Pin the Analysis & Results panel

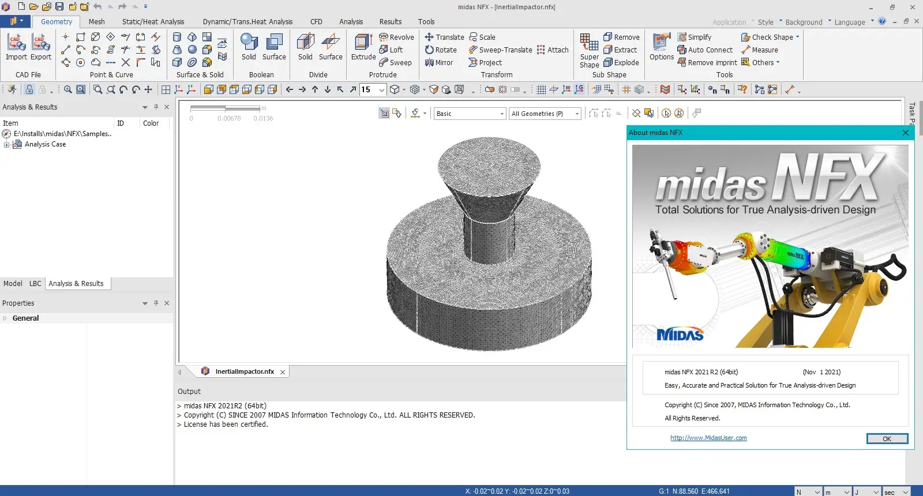(156, 107)
